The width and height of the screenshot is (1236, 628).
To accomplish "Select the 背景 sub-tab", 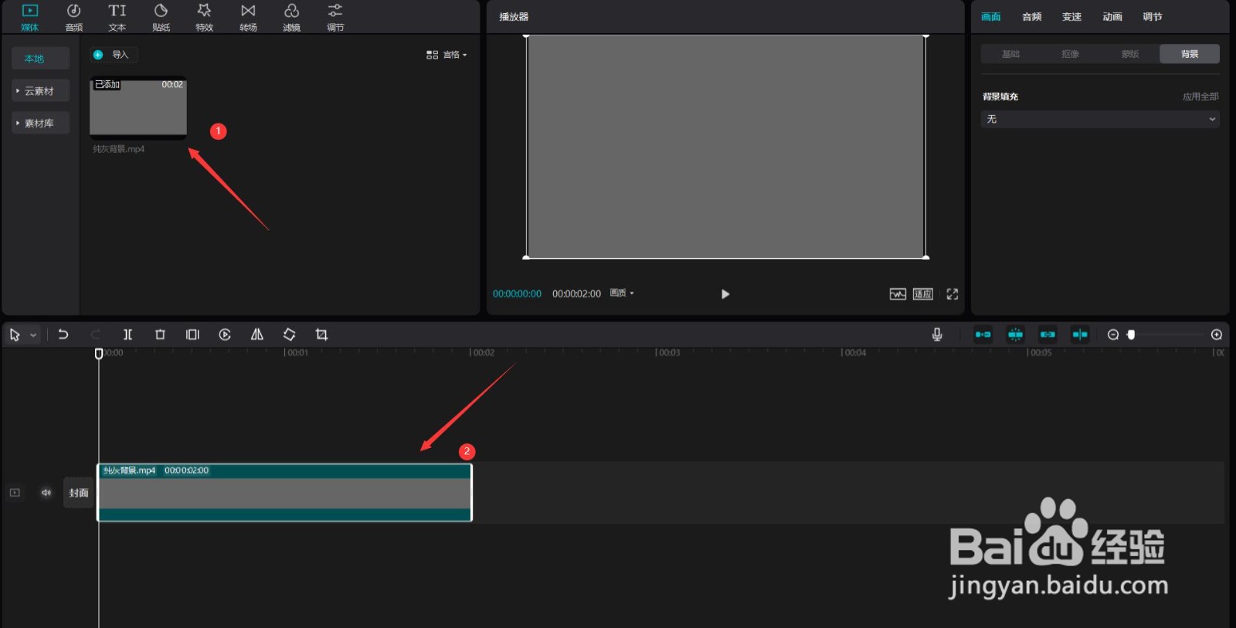I will click(x=1190, y=54).
